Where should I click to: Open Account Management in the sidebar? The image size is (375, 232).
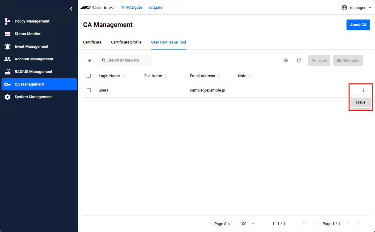coord(39,59)
